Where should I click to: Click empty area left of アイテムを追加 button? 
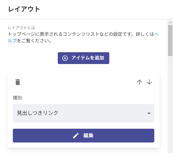[32, 58]
